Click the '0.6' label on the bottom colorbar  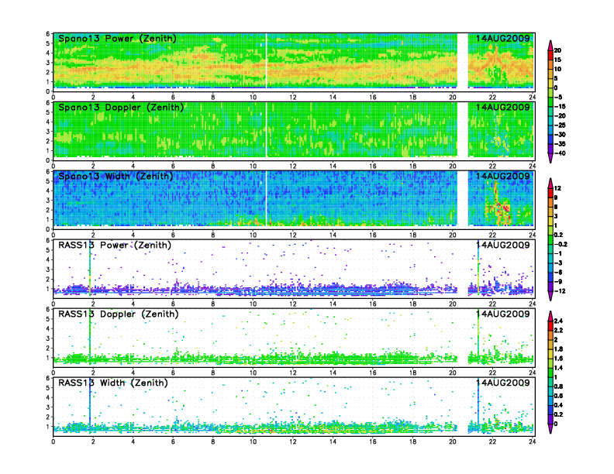(x=558, y=396)
